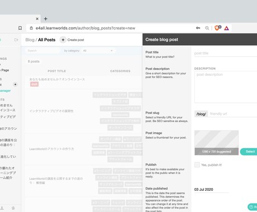The image size is (257, 212).
Task: Check the Yes, publish it checkbox
Action: pyautogui.click(x=197, y=165)
